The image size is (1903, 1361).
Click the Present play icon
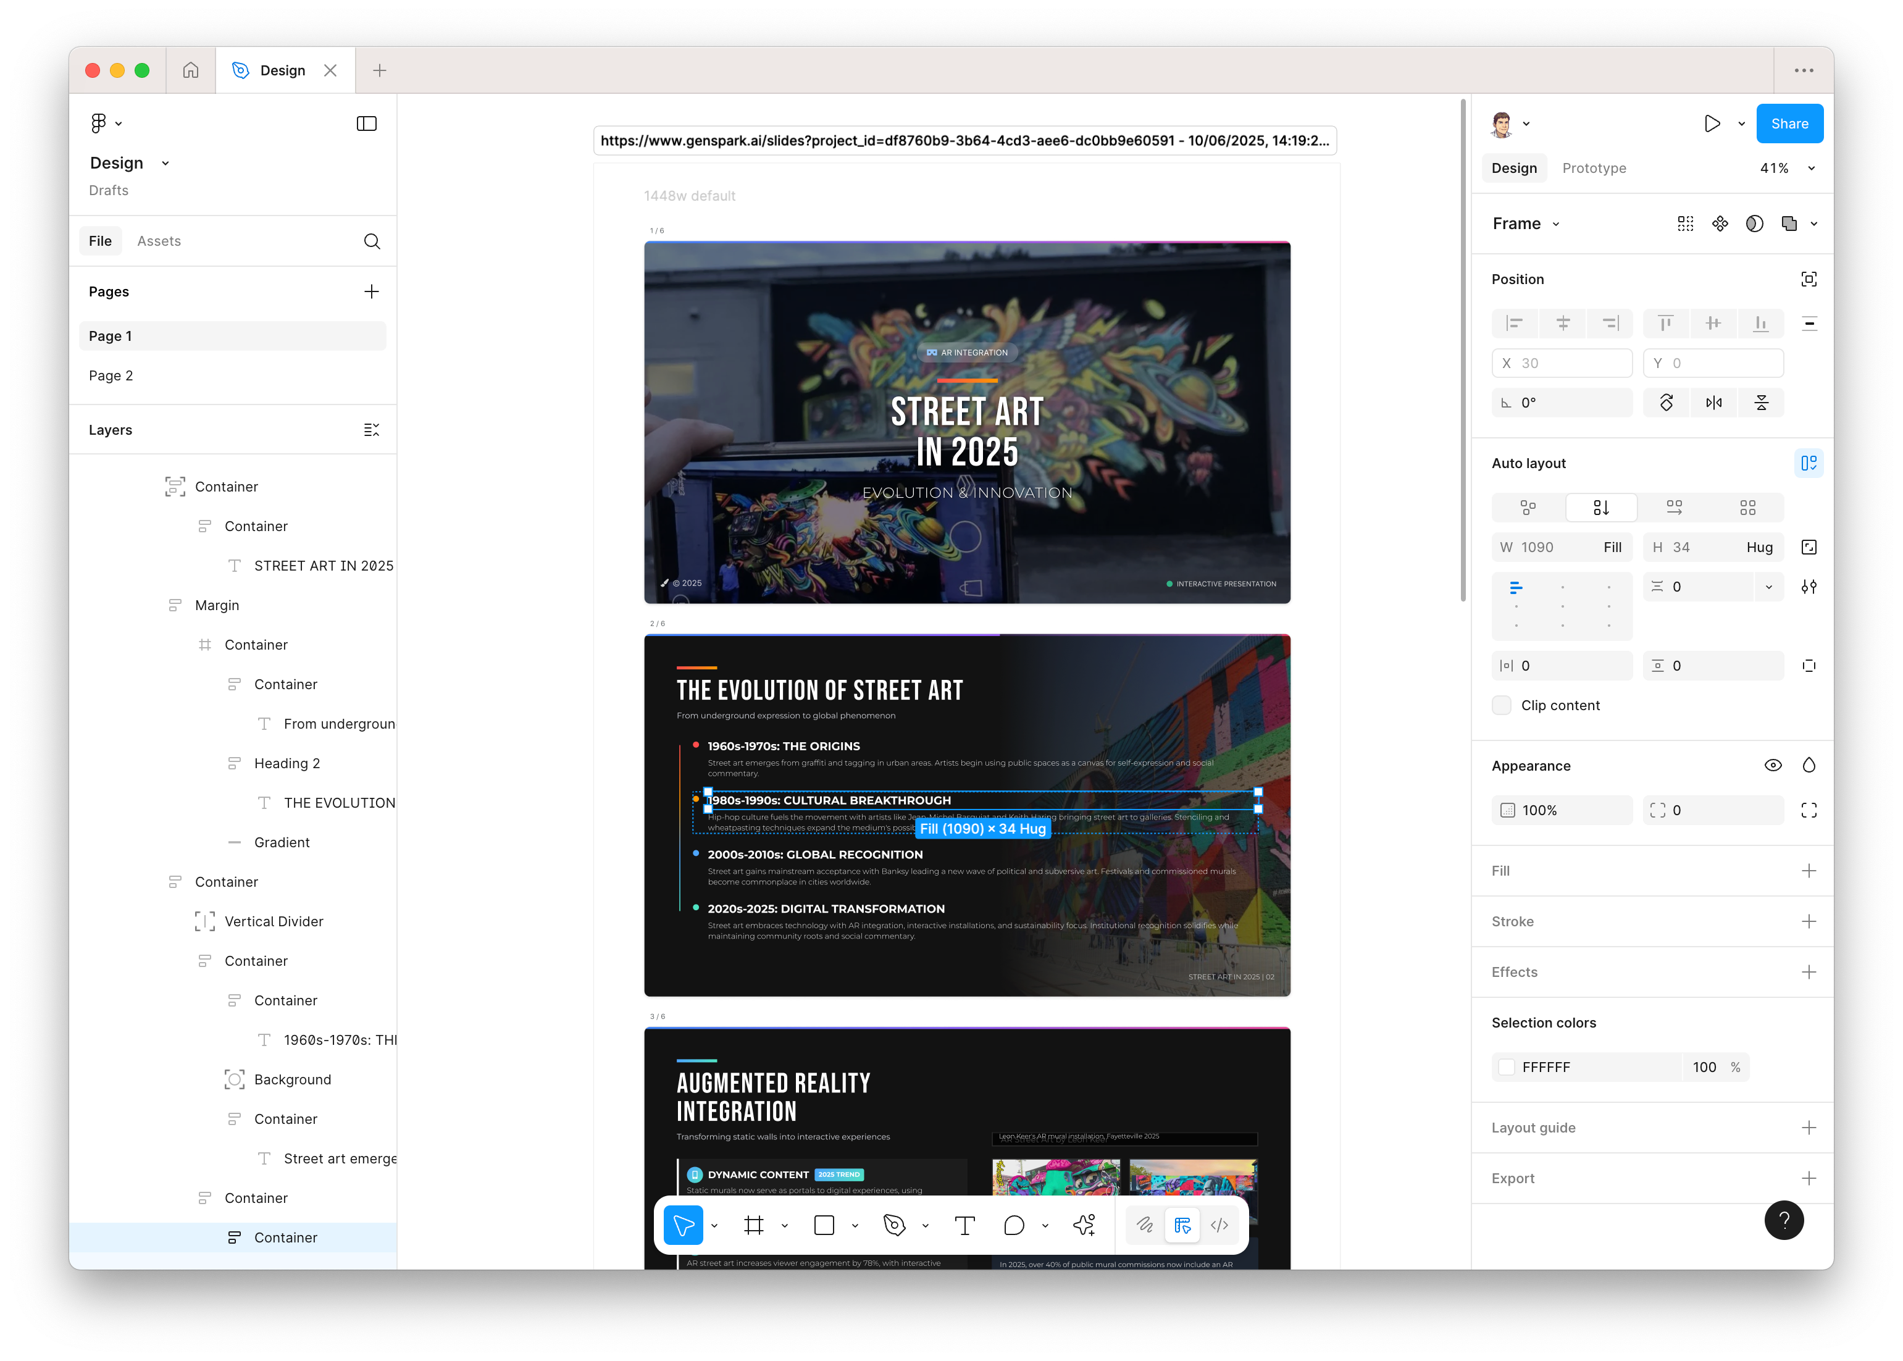point(1712,124)
